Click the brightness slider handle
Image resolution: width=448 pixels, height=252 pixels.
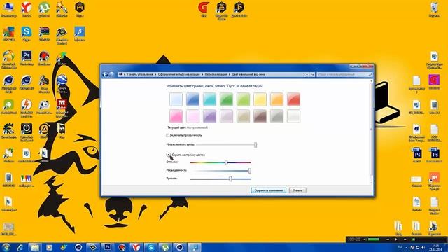click(230, 179)
